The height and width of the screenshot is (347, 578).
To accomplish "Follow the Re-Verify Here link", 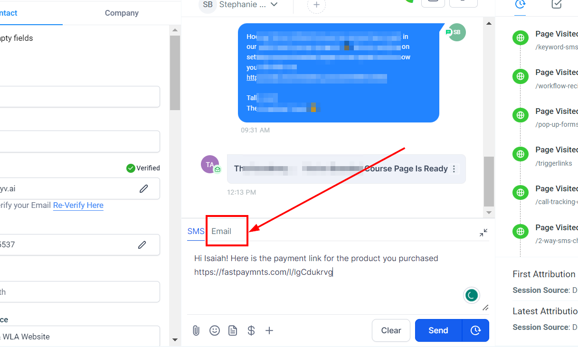I will [78, 205].
